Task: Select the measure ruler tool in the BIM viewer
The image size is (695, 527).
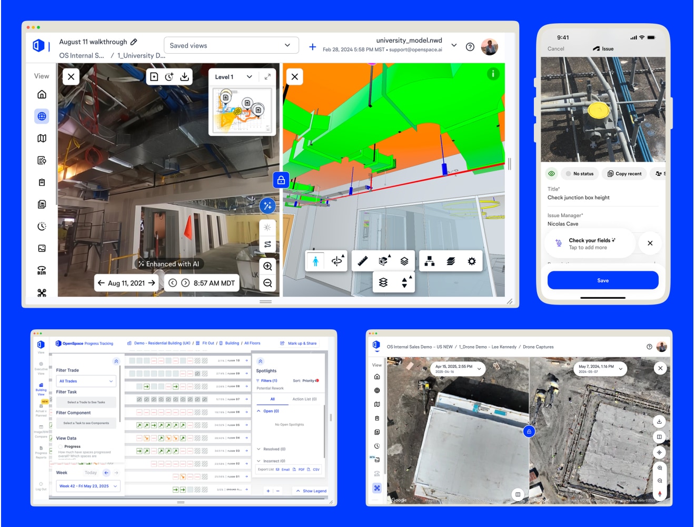Action: pos(363,260)
